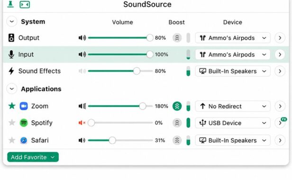This screenshot has width=292, height=180.
Task: Unmute Spotify audio
Action: (x=82, y=123)
